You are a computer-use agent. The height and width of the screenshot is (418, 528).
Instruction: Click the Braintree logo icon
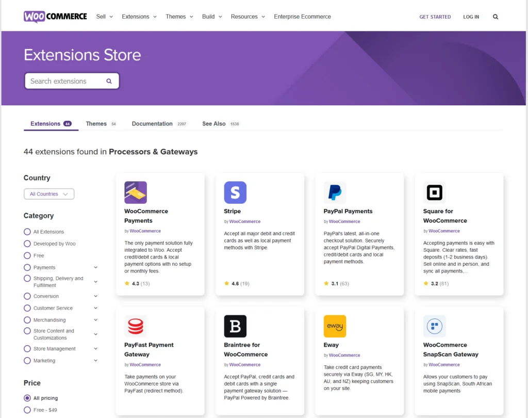click(235, 326)
